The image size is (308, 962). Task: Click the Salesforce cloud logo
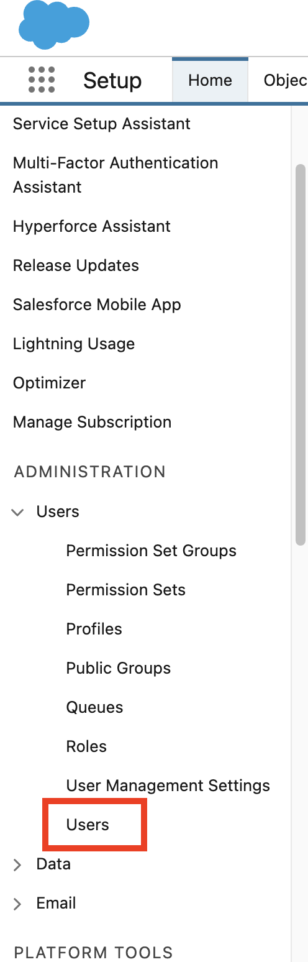(54, 25)
